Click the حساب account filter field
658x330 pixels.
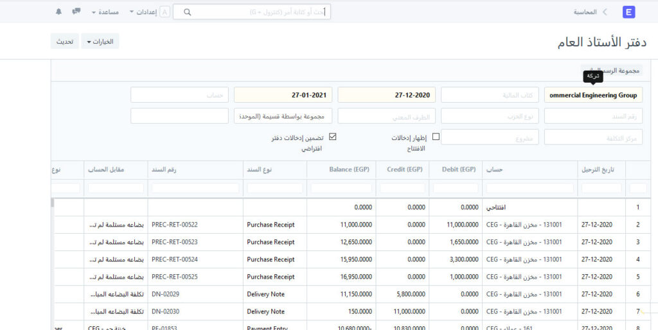coord(180,95)
